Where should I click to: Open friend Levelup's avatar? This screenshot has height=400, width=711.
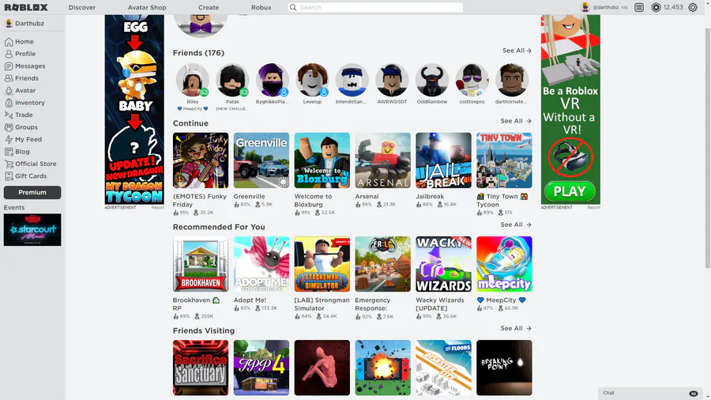coord(312,81)
